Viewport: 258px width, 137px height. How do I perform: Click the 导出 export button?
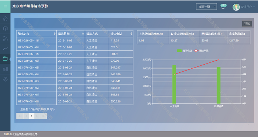click(247, 24)
